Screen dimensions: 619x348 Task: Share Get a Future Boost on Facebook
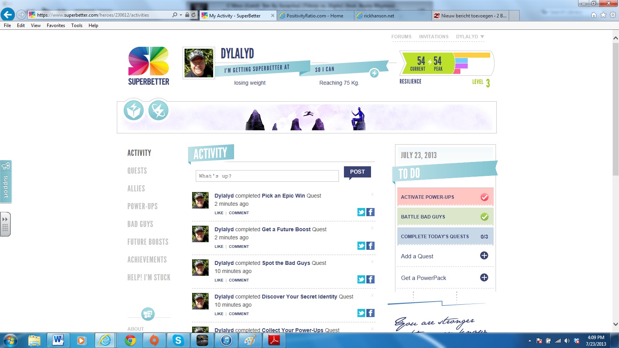click(370, 246)
